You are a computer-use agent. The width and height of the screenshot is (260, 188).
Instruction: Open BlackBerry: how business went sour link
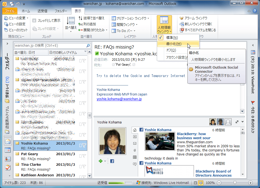pos(193,136)
